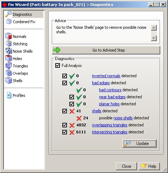Disable intersecting triangles analysis checkbox
The image size is (168, 173).
[64, 132]
